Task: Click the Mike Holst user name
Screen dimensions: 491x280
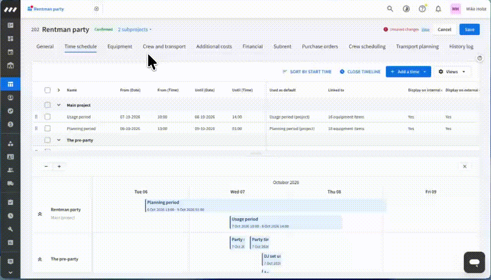Action: tap(476, 9)
